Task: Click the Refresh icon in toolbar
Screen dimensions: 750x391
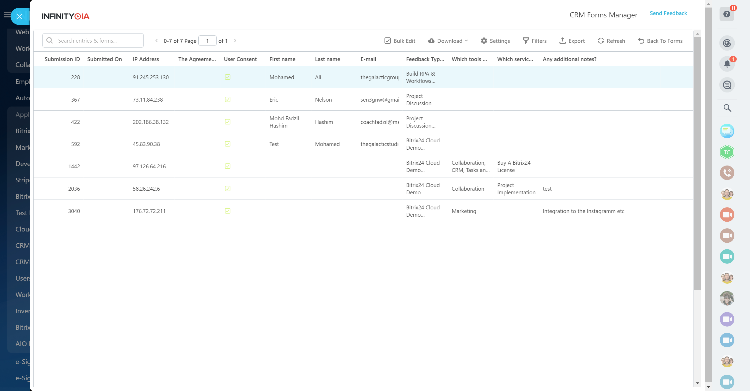Action: (x=601, y=41)
